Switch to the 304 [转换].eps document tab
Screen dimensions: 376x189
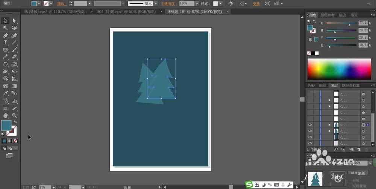127,12
